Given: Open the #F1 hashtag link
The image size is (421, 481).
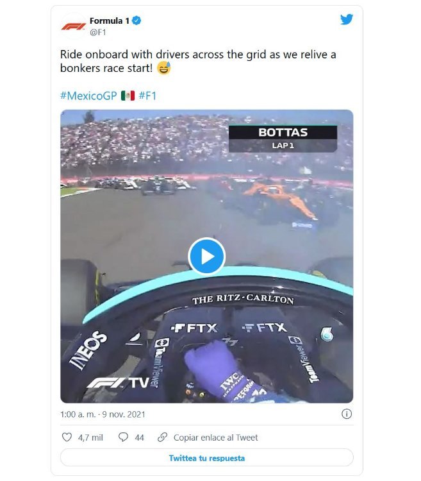Looking at the screenshot, I should click(147, 96).
